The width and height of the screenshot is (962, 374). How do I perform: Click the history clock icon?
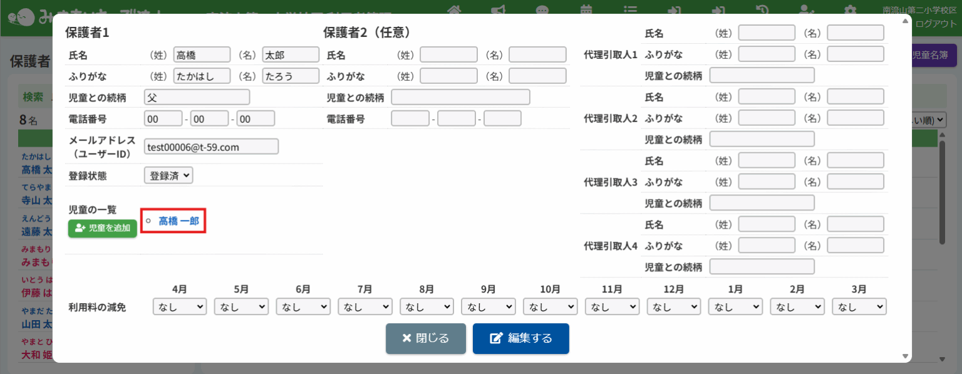(x=762, y=9)
